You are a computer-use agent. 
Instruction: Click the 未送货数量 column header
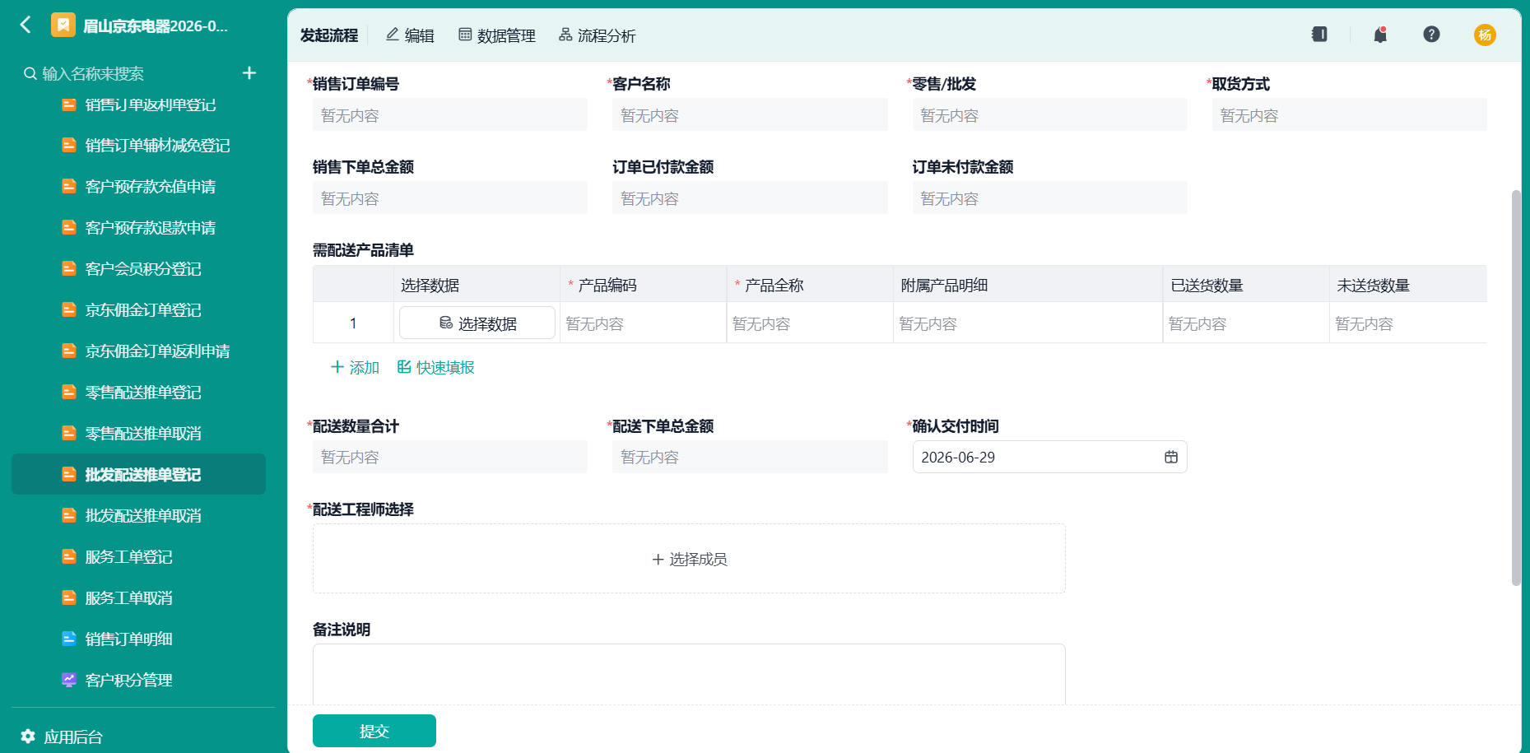[x=1408, y=285]
